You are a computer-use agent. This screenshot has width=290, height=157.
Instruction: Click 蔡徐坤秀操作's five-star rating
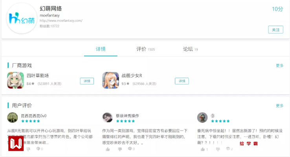[x=125, y=121]
